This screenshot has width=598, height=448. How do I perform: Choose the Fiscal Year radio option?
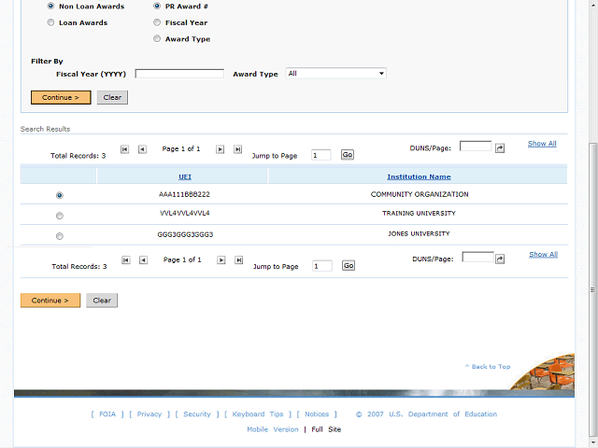157,22
